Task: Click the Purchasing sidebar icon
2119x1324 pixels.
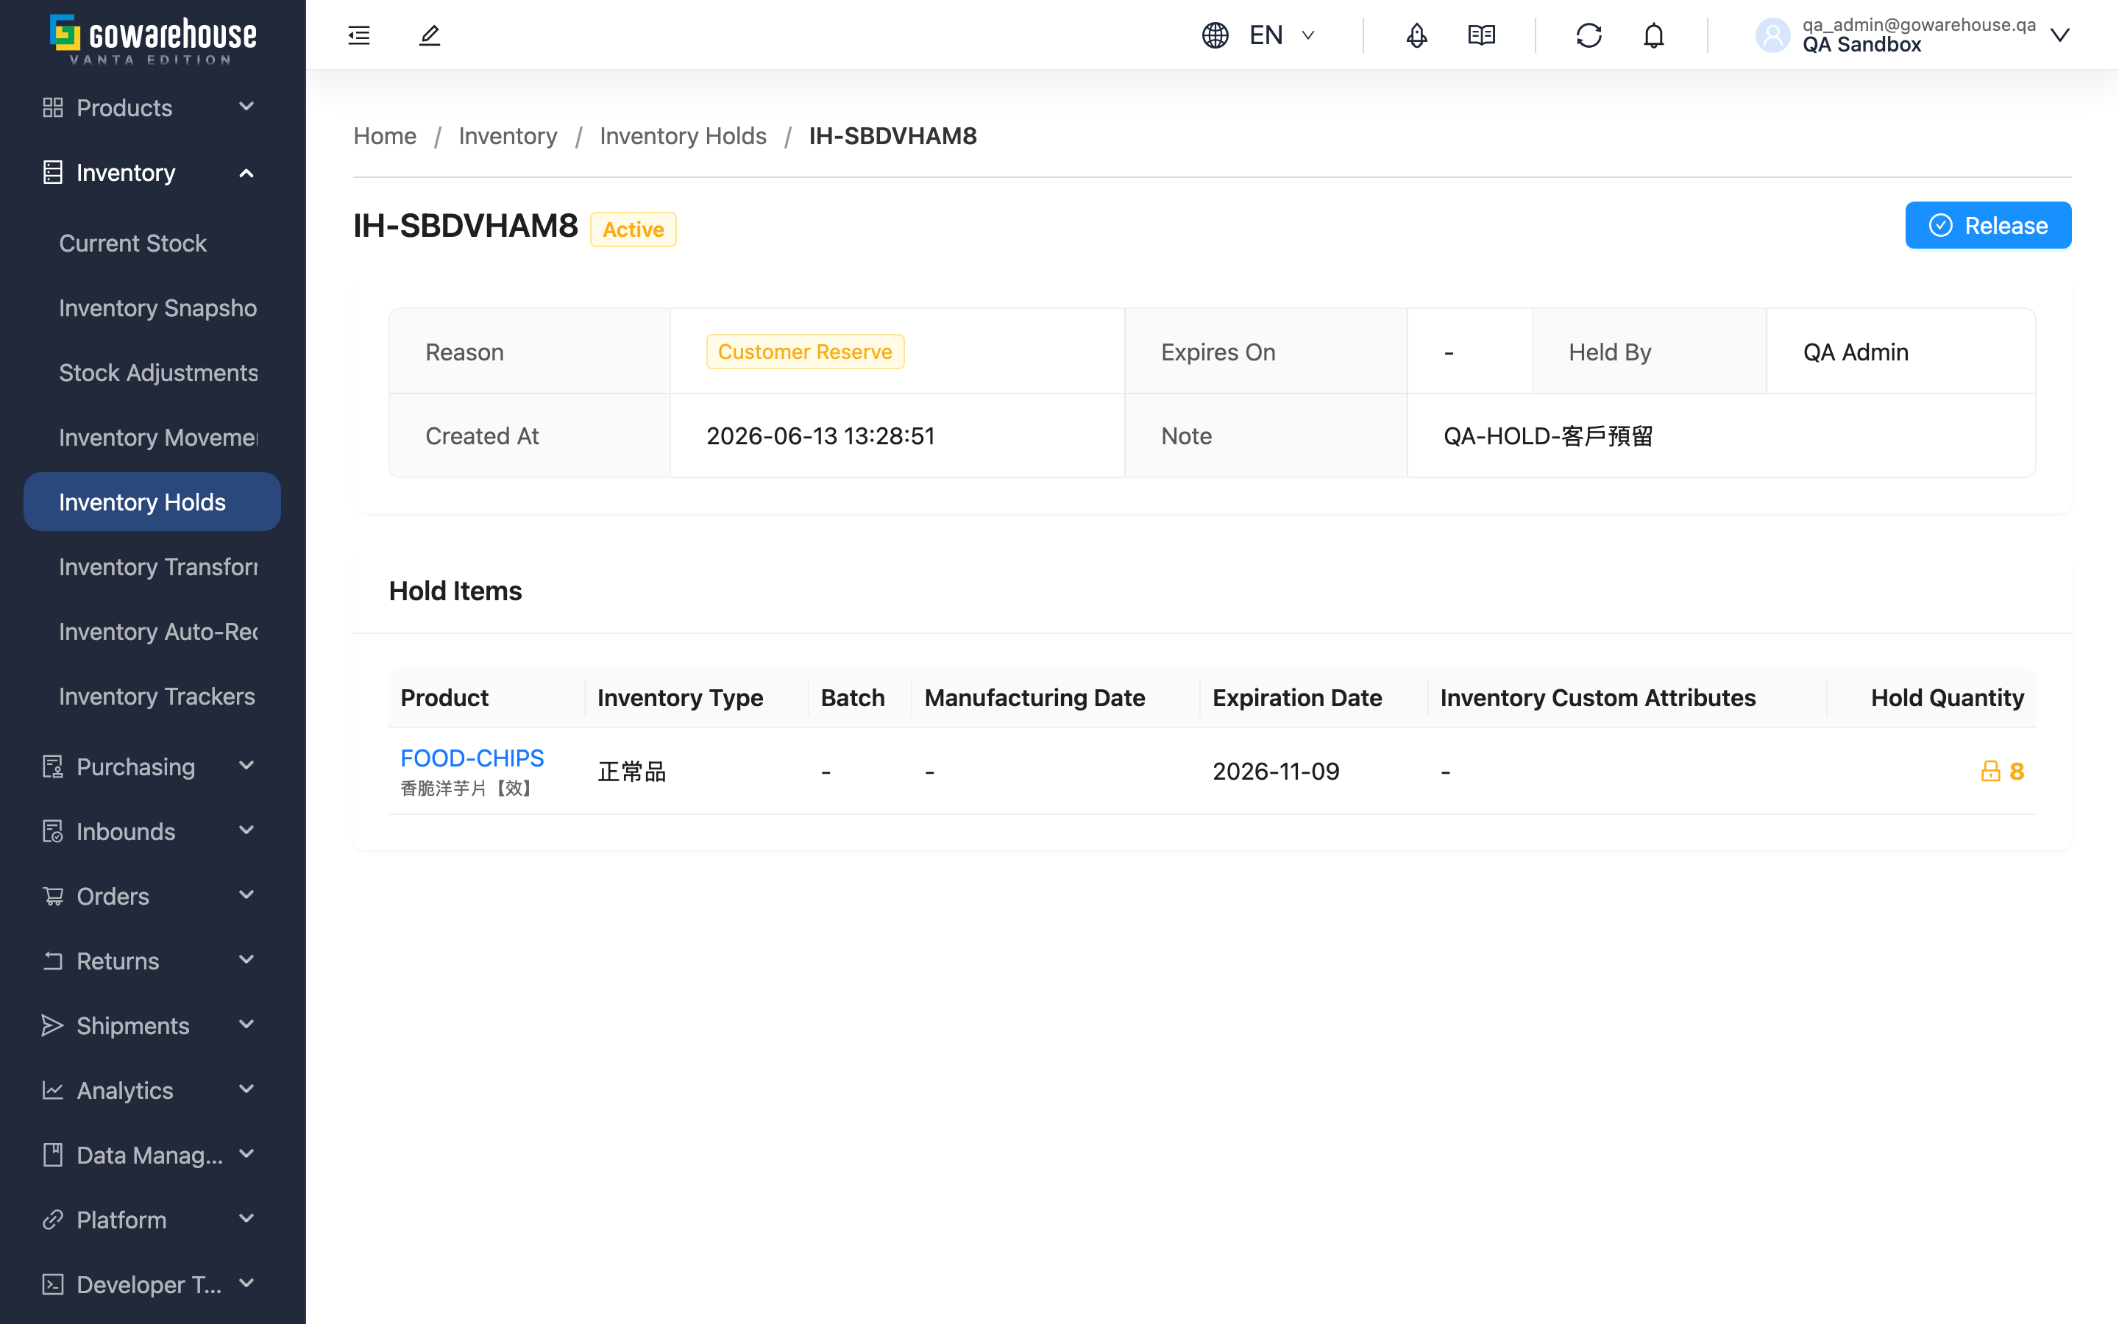Action: [52, 766]
